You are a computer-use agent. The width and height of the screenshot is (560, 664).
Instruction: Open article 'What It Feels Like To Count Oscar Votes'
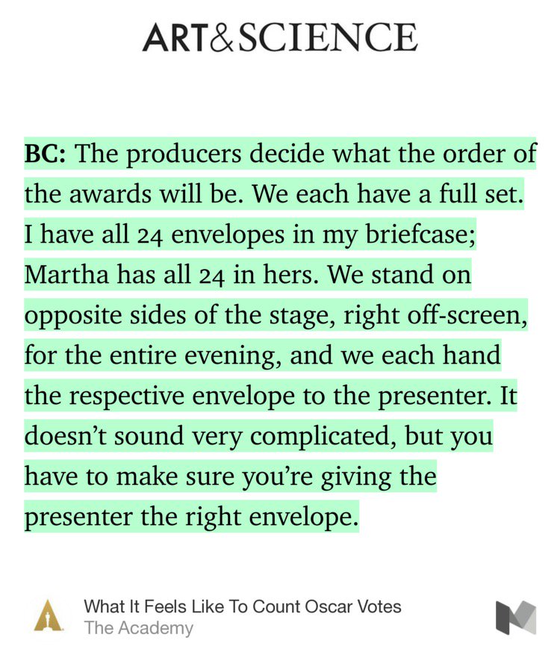tap(243, 606)
